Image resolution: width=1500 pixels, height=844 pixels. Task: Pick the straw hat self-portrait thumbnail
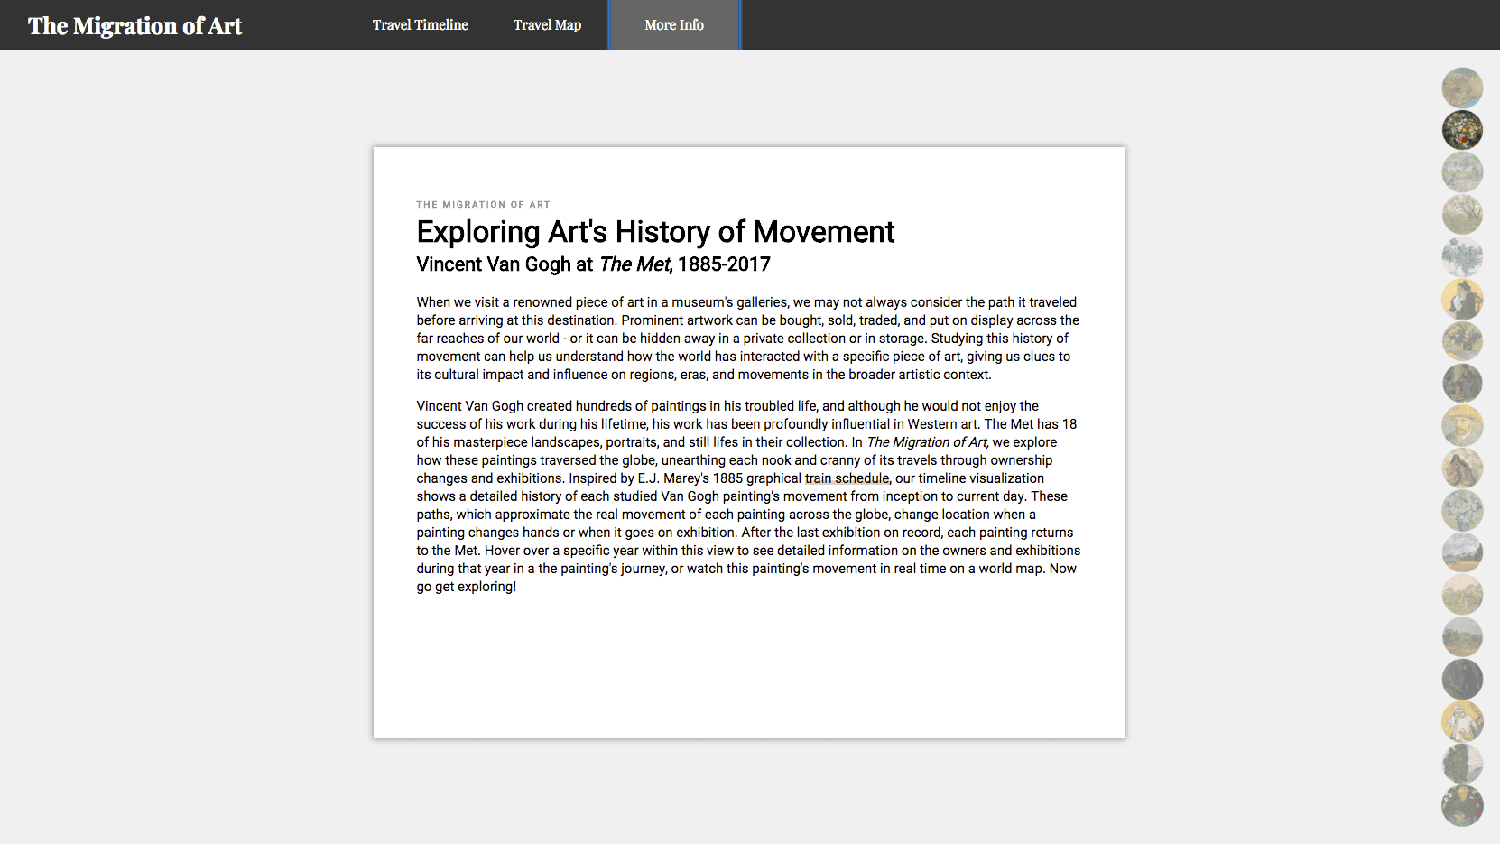tap(1462, 425)
